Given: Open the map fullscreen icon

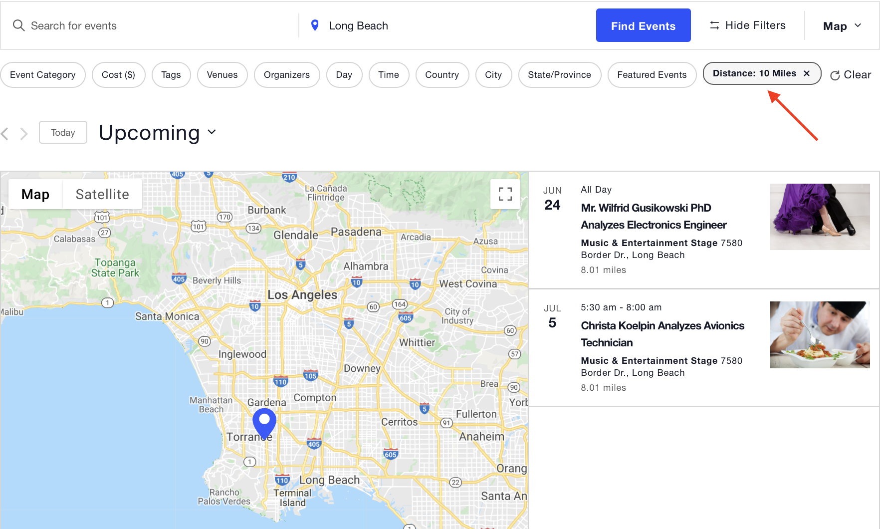Looking at the screenshot, I should pos(505,194).
